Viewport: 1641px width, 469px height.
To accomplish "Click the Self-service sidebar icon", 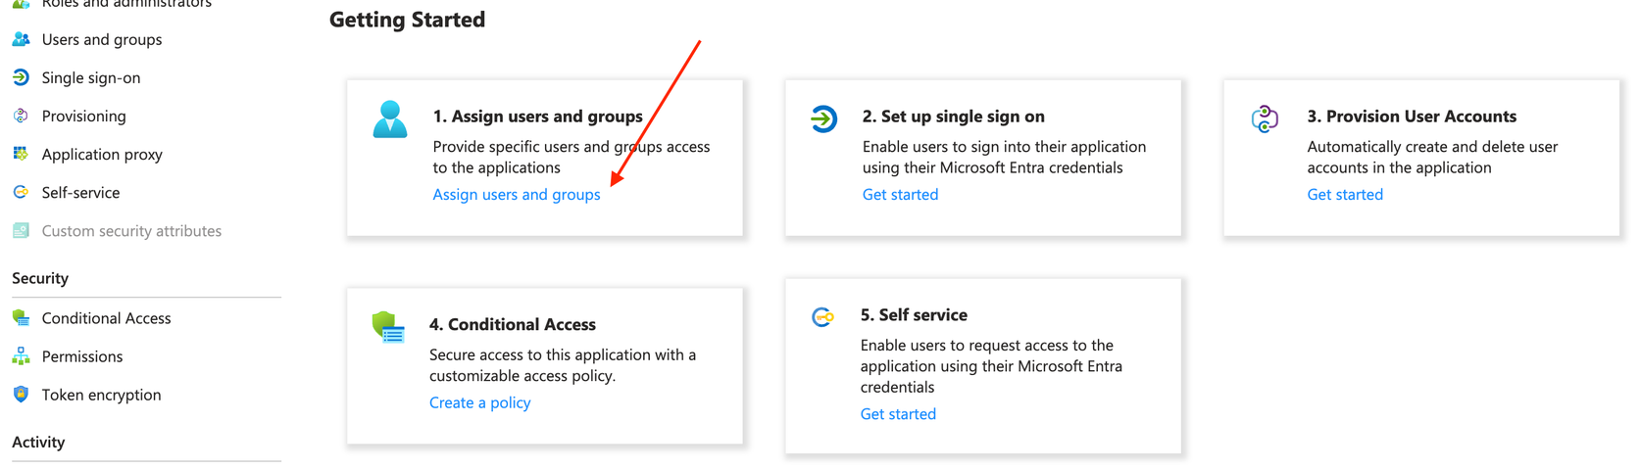I will point(21,192).
